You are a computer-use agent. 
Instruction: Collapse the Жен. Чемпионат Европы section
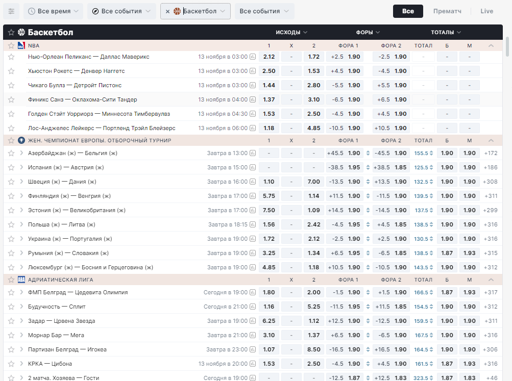491,141
